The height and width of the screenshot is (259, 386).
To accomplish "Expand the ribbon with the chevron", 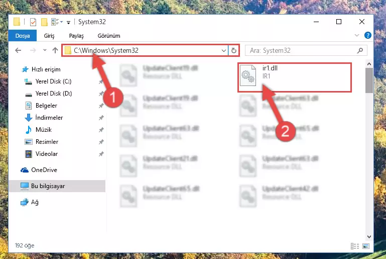I will click(x=357, y=36).
